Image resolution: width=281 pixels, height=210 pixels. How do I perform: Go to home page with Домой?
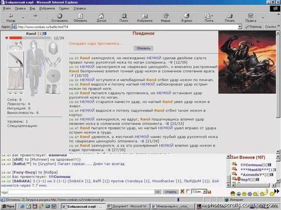tap(101, 18)
